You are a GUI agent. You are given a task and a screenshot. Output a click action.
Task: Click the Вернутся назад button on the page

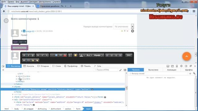[x=19, y=48]
